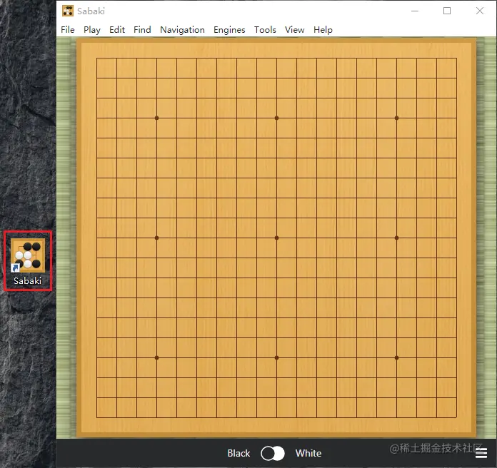497x468 pixels.
Task: Open the Navigation menu
Action: click(182, 30)
